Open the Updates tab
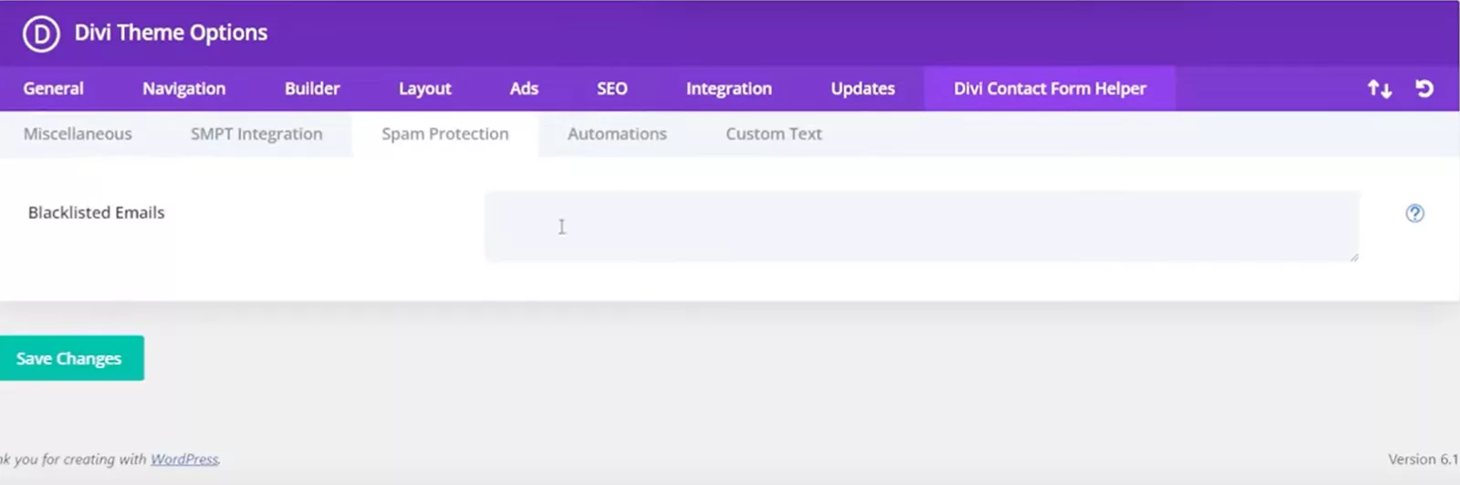This screenshot has width=1460, height=485. tap(862, 88)
